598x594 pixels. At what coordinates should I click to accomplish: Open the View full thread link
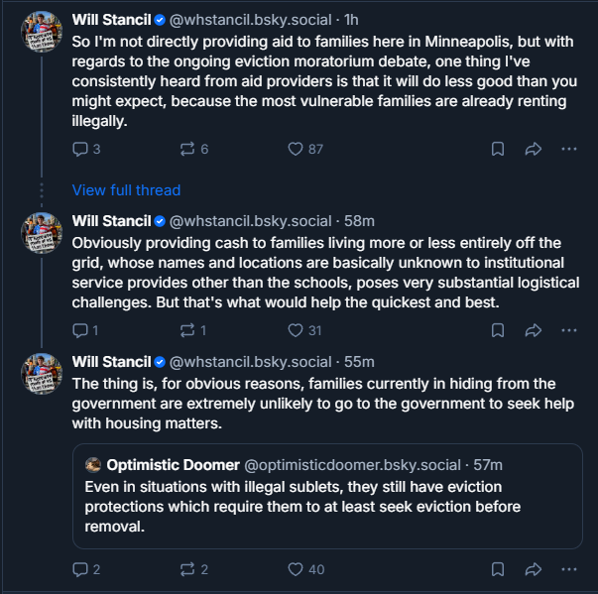click(126, 189)
